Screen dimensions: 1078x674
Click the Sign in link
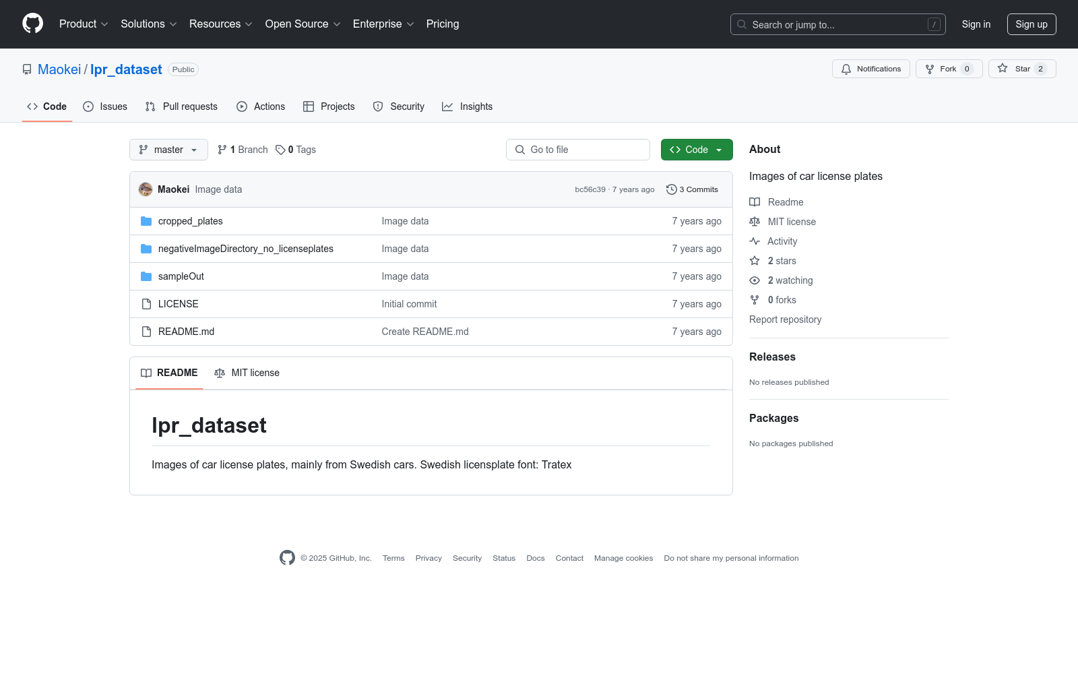point(976,24)
